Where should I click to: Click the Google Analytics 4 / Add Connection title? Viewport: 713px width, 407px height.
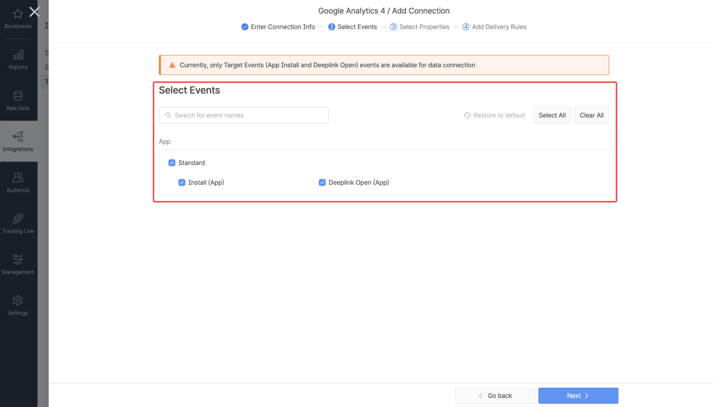[x=384, y=11]
